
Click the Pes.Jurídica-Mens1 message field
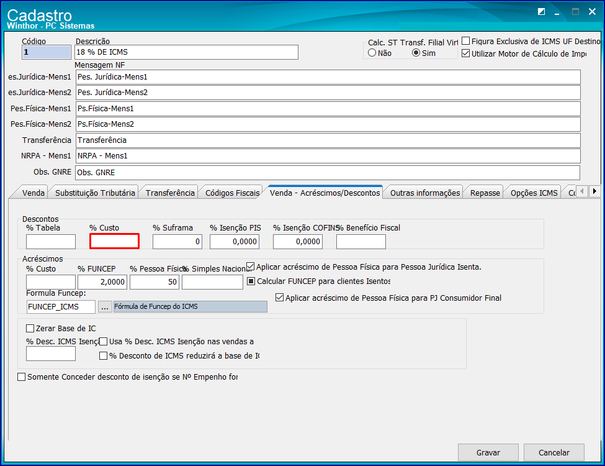328,77
